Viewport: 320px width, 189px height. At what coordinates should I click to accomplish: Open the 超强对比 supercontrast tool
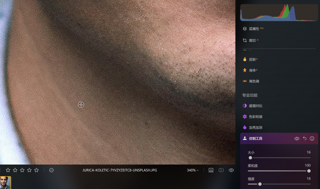point(252,106)
